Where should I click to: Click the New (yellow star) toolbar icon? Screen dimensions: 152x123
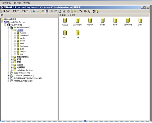tap(75, 11)
